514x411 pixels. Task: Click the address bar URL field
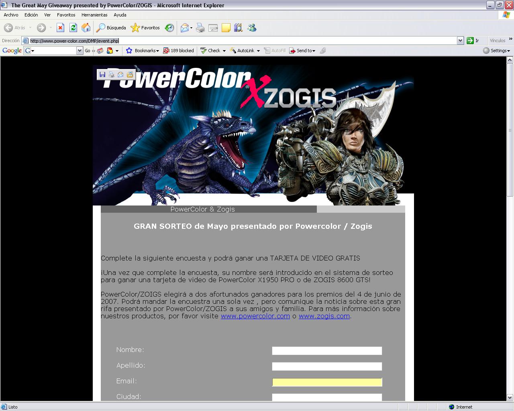243,41
